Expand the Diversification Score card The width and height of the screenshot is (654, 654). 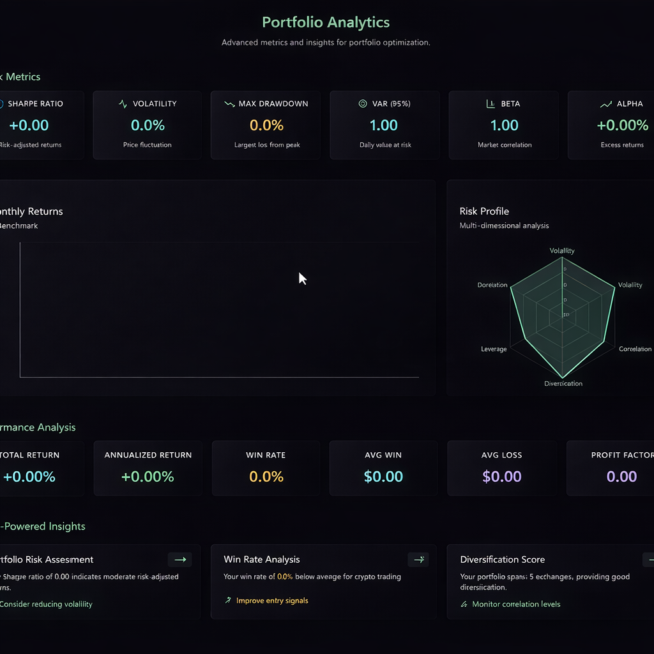[650, 559]
